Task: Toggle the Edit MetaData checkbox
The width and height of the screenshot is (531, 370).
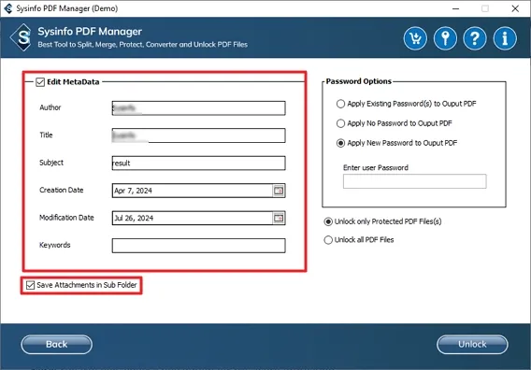Action: tap(40, 82)
